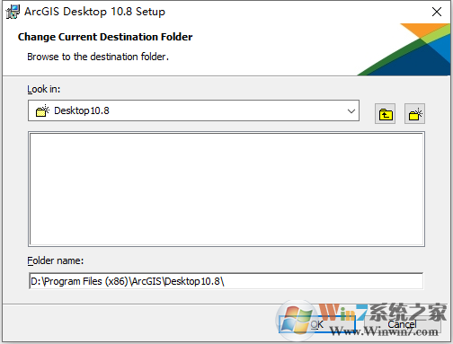Click the Up One Level folder icon
453x344 pixels.
pyautogui.click(x=385, y=114)
